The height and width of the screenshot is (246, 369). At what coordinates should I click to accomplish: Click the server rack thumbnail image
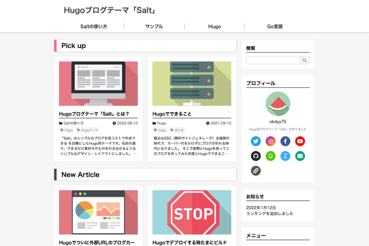pos(192,84)
